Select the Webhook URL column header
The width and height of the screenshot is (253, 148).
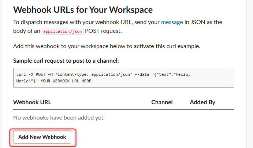(32, 102)
